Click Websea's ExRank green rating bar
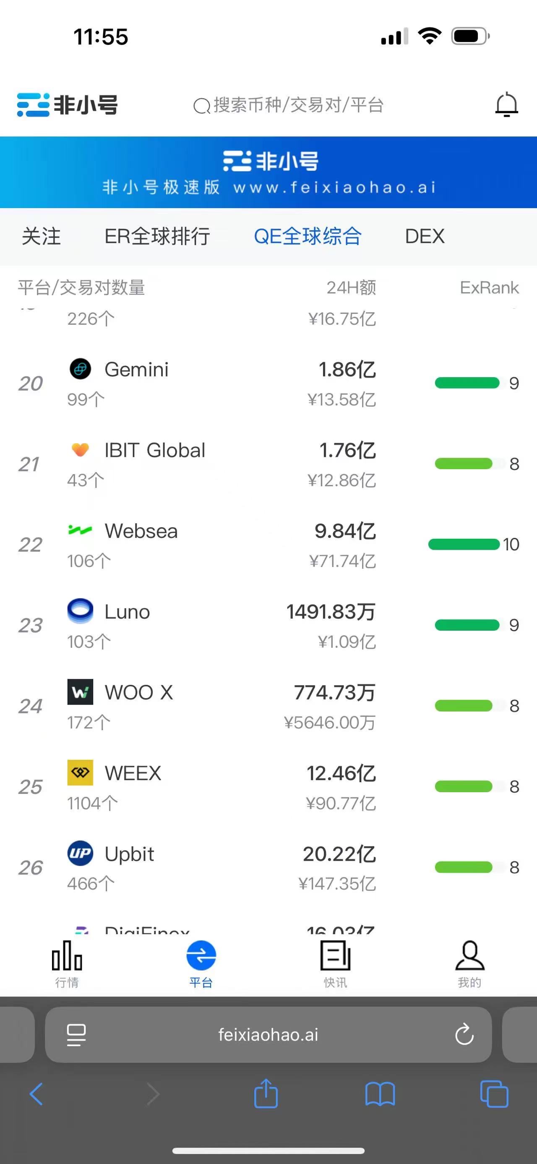 [x=464, y=545]
